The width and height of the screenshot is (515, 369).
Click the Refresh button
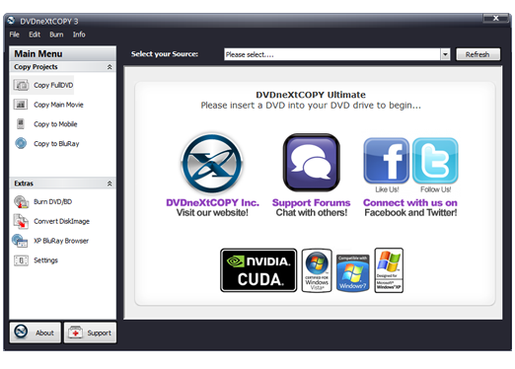(478, 54)
